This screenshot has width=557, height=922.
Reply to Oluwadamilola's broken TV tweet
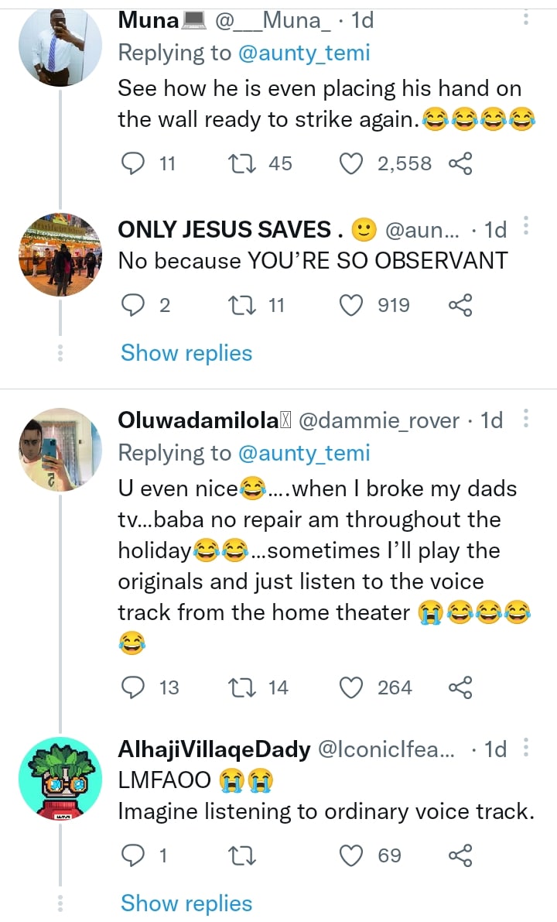(x=135, y=687)
